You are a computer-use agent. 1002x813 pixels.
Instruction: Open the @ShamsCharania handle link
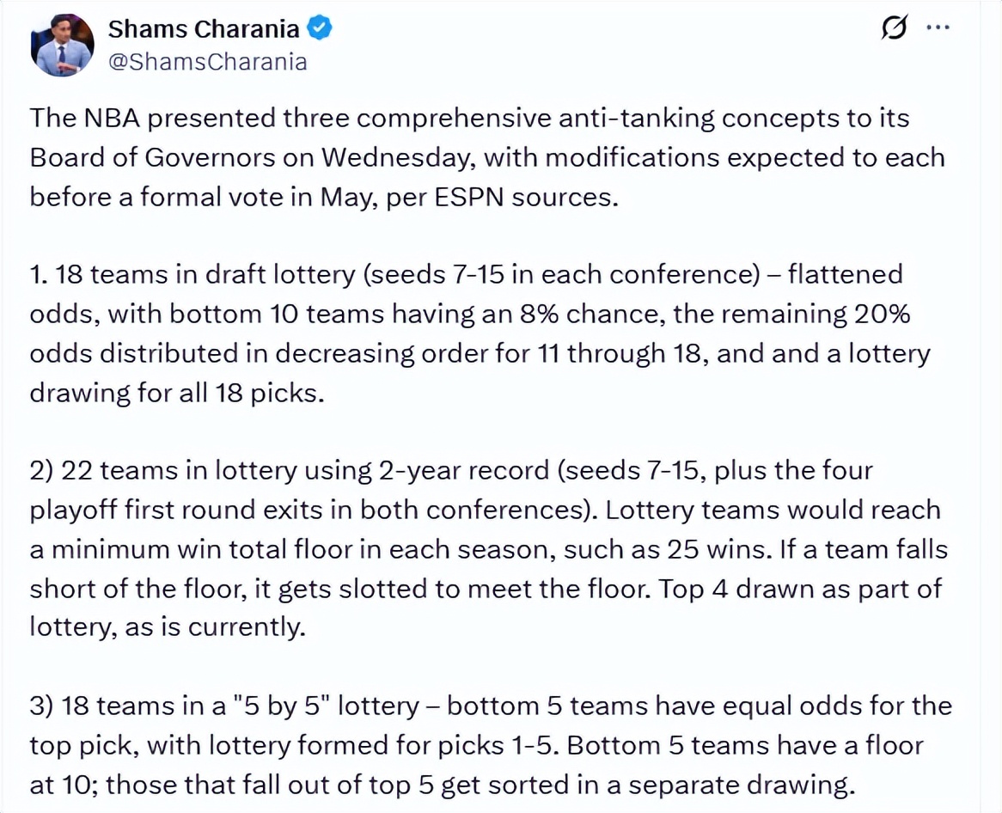click(207, 62)
